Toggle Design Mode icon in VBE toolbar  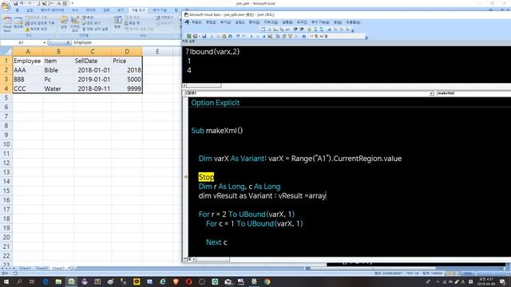tap(270, 36)
